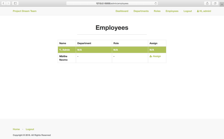Follow the Home link in the footer
The width and height of the screenshot is (224, 139).
coord(16,129)
